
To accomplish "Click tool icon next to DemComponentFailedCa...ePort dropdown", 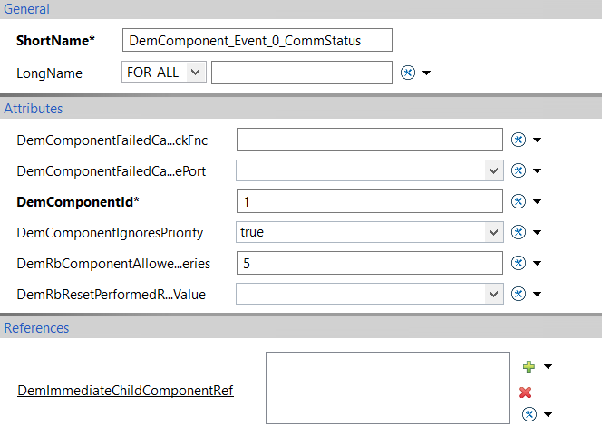I will [x=519, y=170].
